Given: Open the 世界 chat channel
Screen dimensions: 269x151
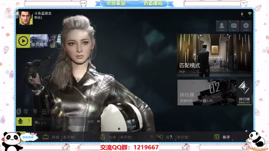Looking at the screenshot, I should pos(90,122).
